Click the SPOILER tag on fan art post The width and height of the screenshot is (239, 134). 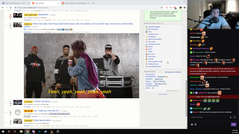[x=27, y=117]
